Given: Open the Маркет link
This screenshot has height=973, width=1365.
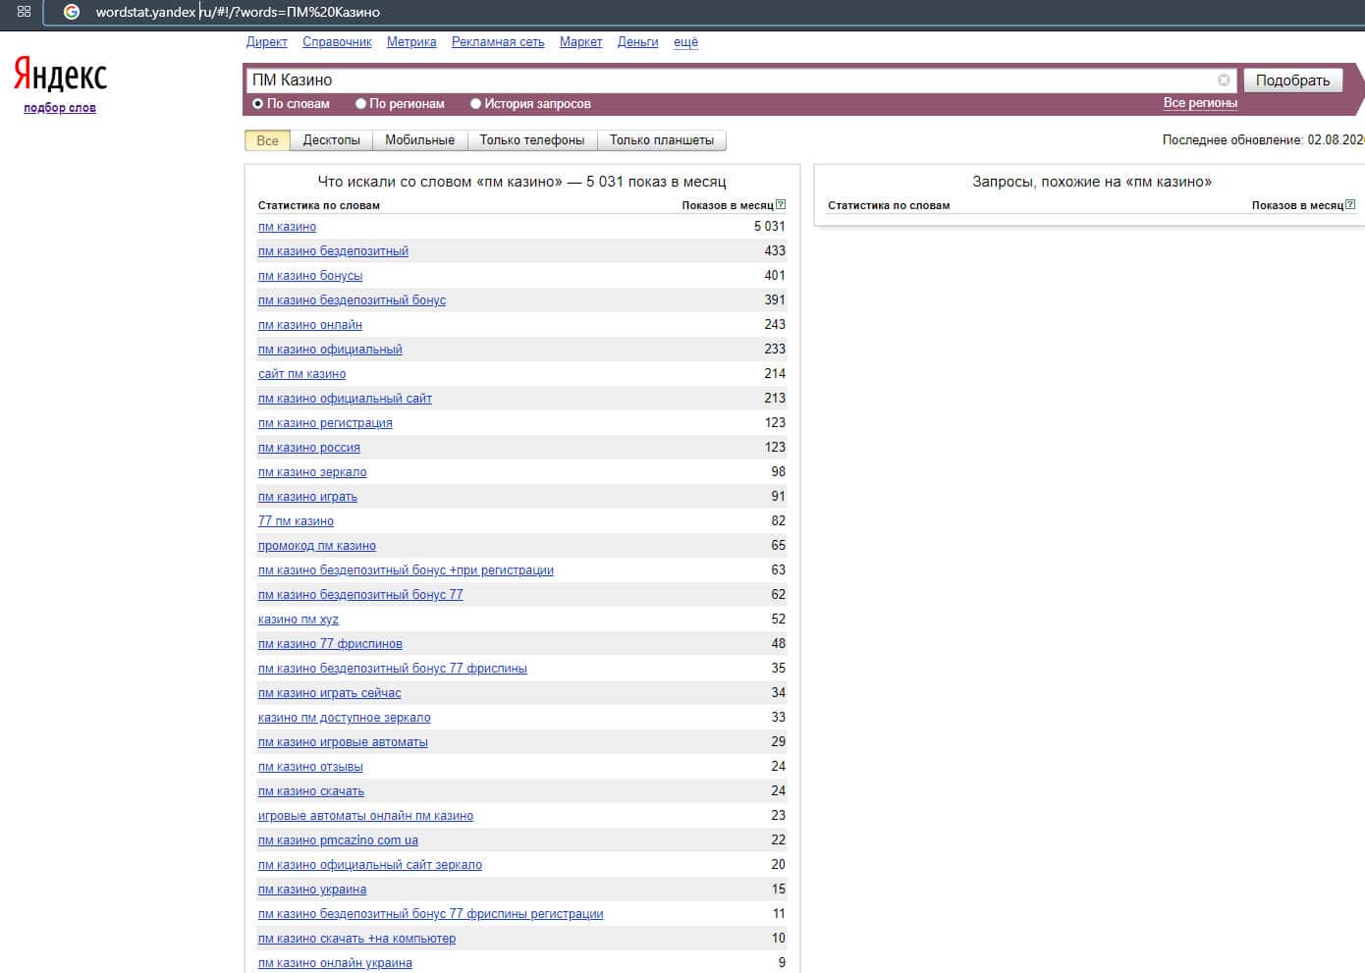Looking at the screenshot, I should tap(580, 42).
